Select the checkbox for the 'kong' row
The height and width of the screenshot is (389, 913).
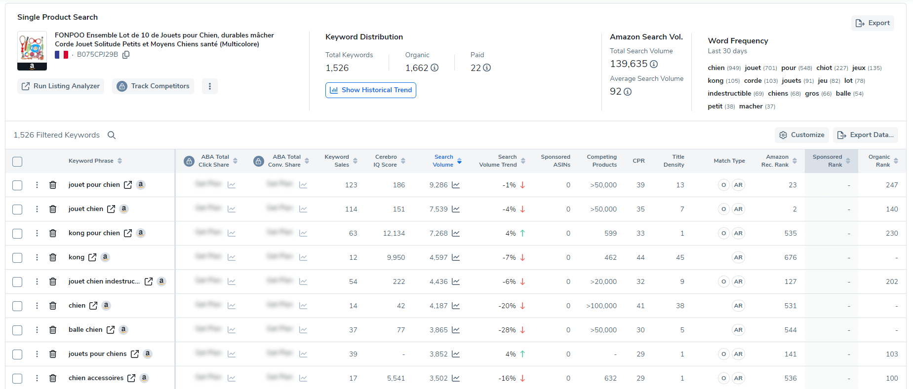[17, 257]
